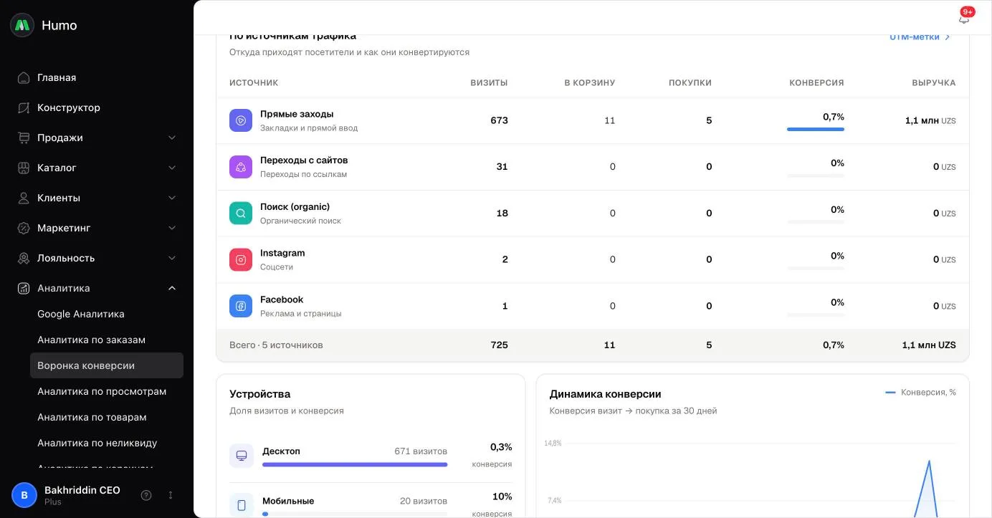Open Аналитика по просмотрам submenu item
Image resolution: width=992 pixels, height=518 pixels.
pos(107,391)
